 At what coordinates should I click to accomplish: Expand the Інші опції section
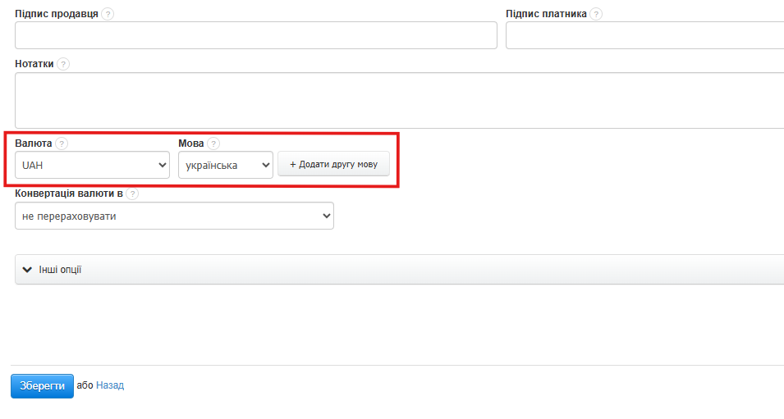[x=60, y=270]
